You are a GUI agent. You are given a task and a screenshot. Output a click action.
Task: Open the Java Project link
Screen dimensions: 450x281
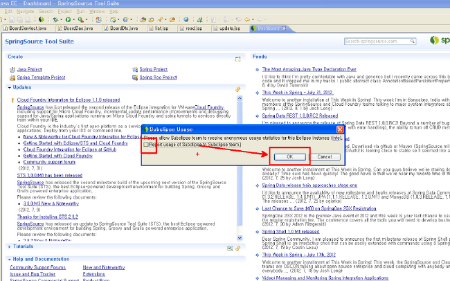[x=29, y=69]
